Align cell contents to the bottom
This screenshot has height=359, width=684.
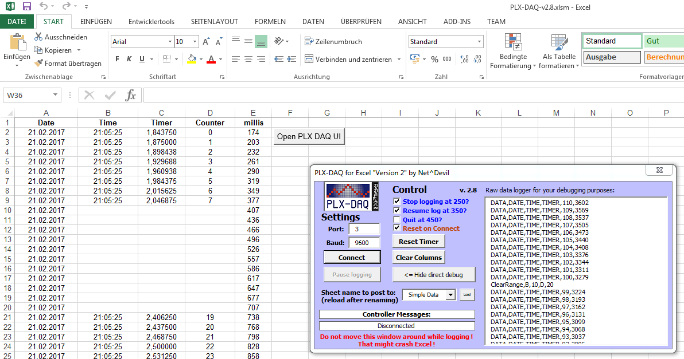[261, 42]
